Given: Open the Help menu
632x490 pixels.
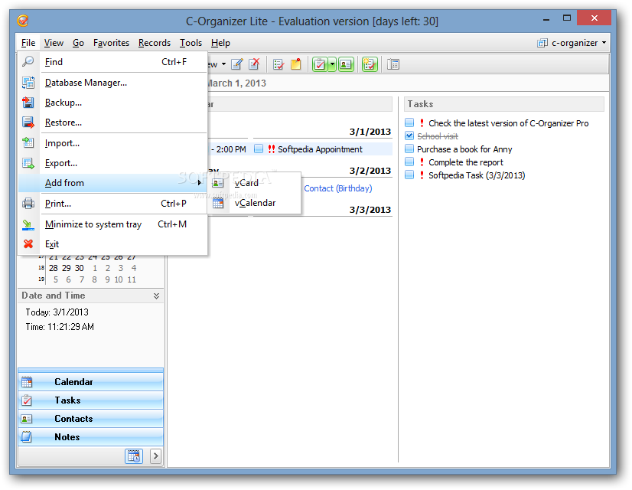Looking at the screenshot, I should [x=220, y=43].
